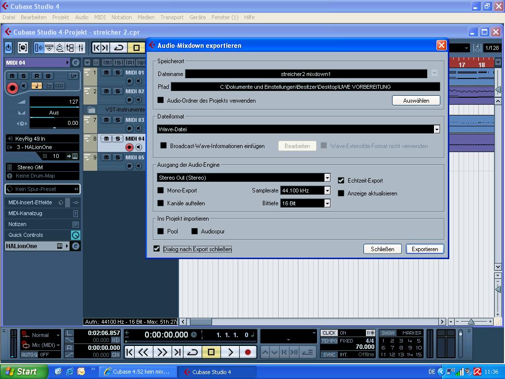Click the Dateiname field streicher2 mixdown1
Image resolution: width=505 pixels, height=379 pixels.
click(x=306, y=74)
